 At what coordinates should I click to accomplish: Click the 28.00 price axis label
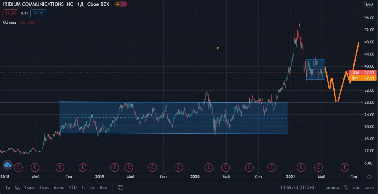[x=370, y=103]
